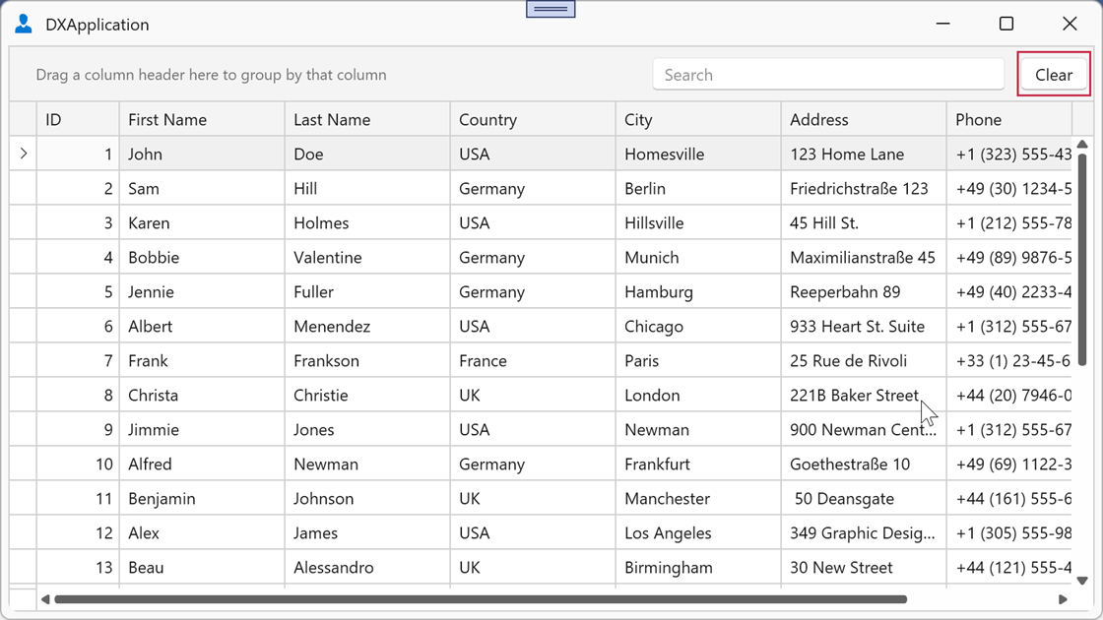Click the "Maximilianstraße 45" address cell
This screenshot has width=1103, height=620.
[x=863, y=257]
